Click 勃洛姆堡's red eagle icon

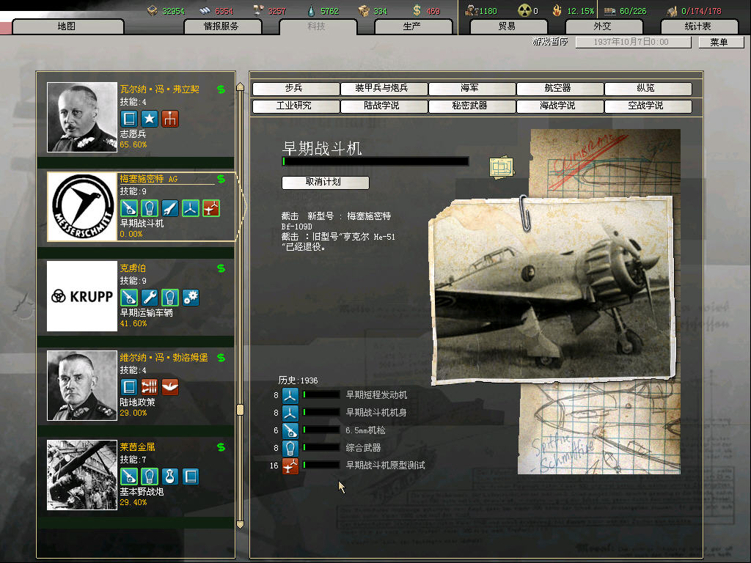170,387
